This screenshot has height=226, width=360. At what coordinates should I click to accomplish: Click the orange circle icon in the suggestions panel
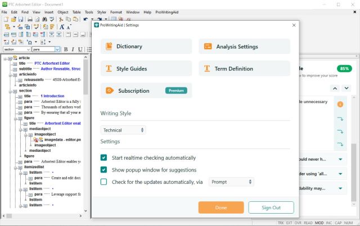pyautogui.click(x=340, y=105)
